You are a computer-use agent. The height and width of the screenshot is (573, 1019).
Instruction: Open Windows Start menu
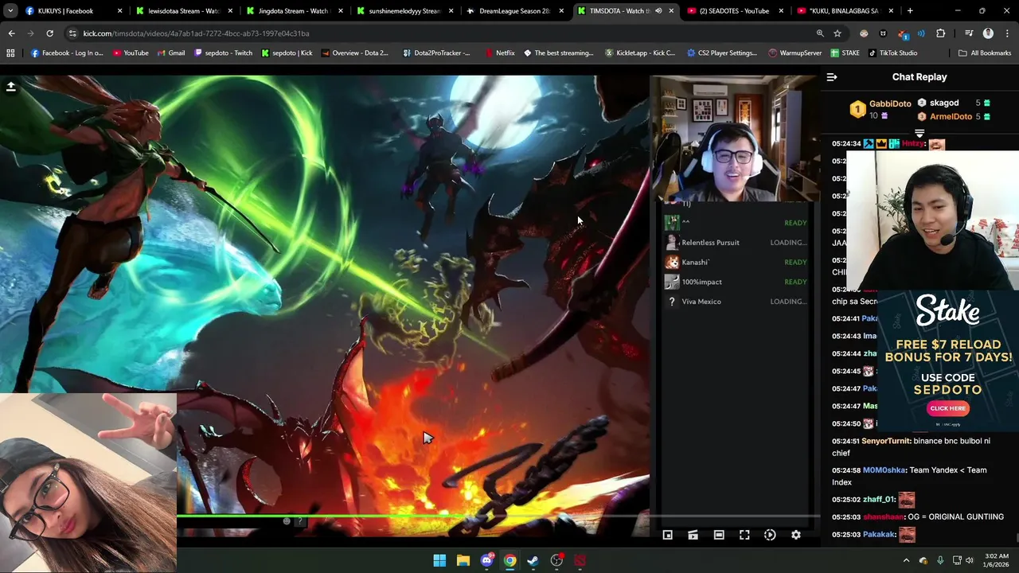439,560
